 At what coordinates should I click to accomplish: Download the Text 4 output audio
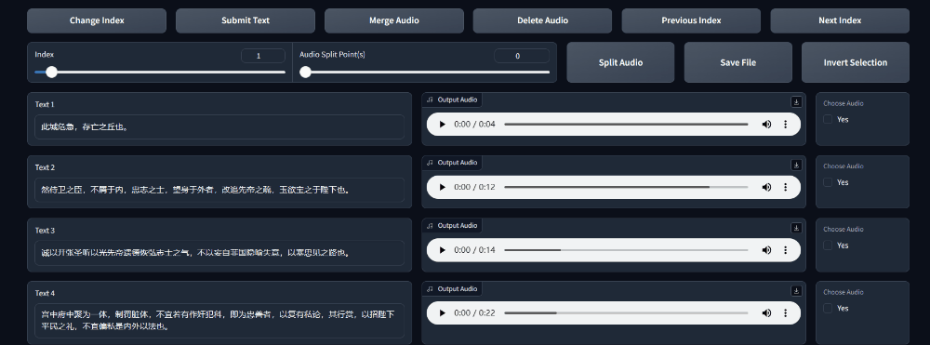[x=796, y=290]
